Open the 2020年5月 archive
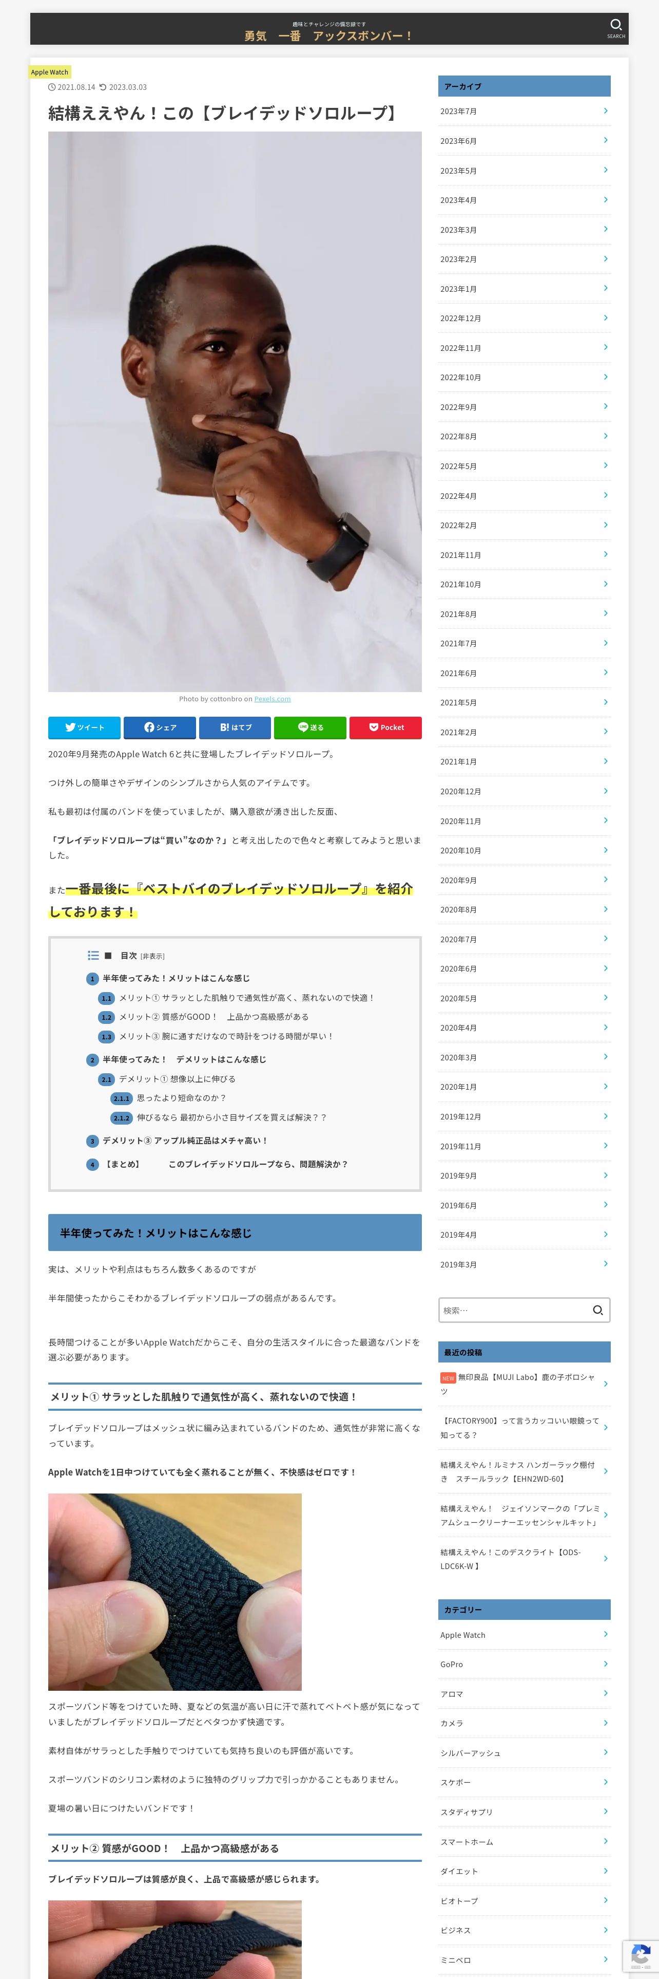The width and height of the screenshot is (659, 1979). point(524,999)
